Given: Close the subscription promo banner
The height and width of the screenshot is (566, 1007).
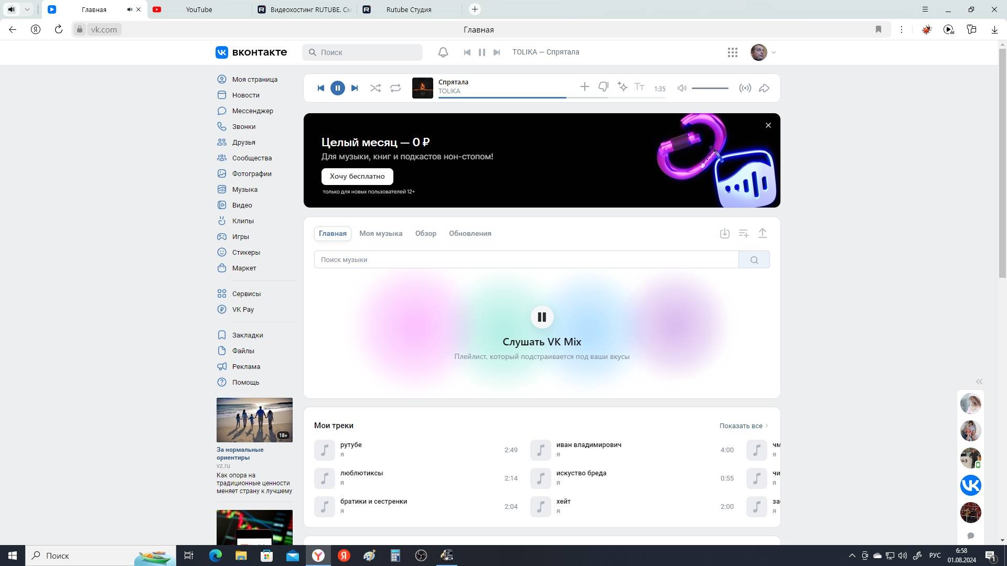Looking at the screenshot, I should pyautogui.click(x=768, y=125).
